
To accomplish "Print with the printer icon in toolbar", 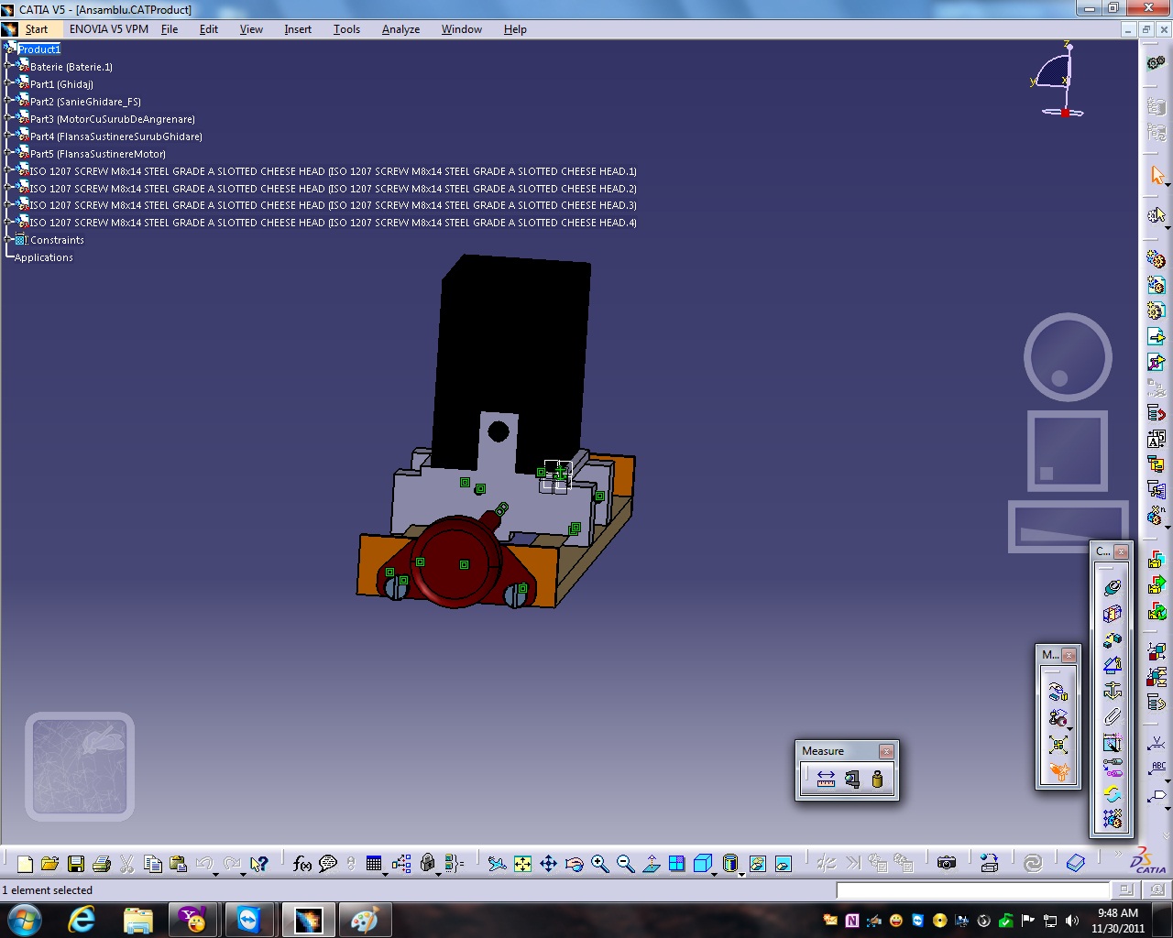I will point(102,863).
